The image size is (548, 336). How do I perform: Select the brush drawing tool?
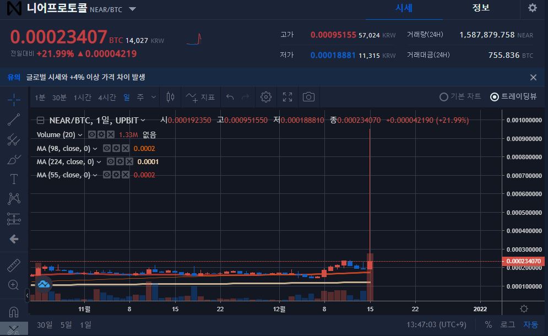click(x=14, y=159)
